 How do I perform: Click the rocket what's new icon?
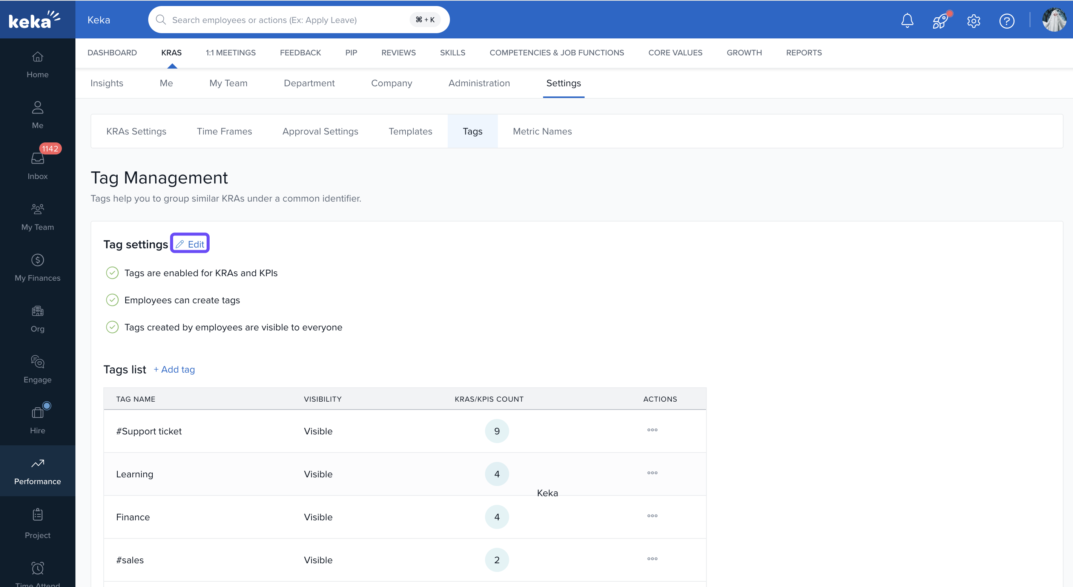[x=940, y=20]
